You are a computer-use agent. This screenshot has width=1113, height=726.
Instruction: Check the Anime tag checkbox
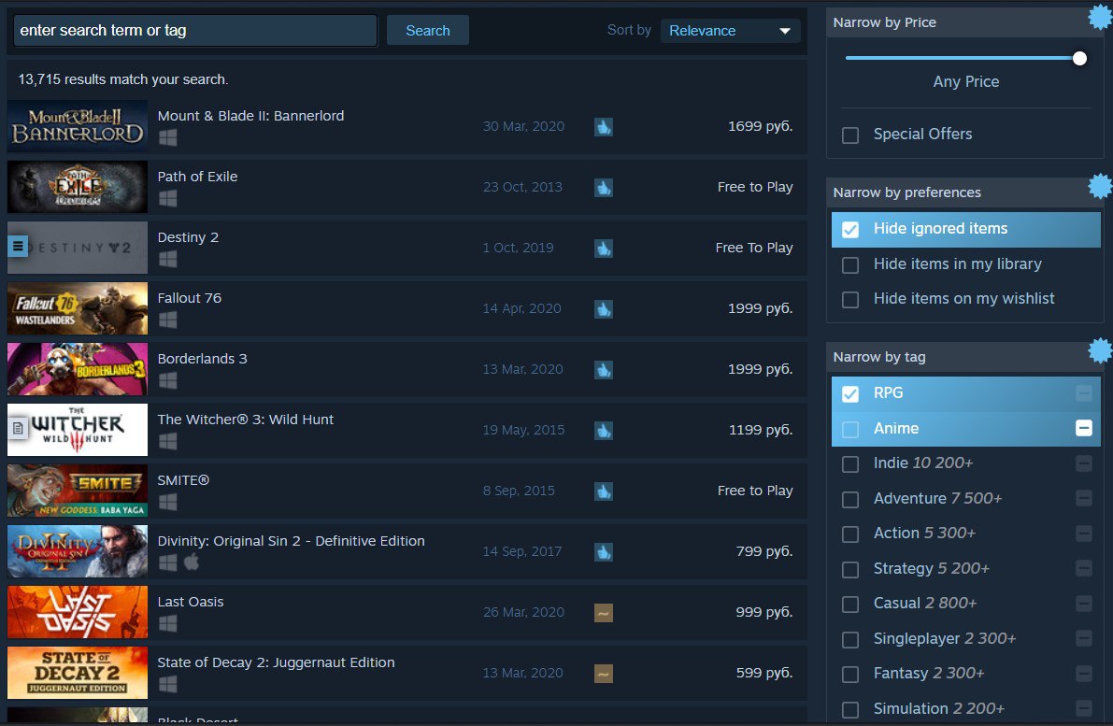tap(849, 430)
